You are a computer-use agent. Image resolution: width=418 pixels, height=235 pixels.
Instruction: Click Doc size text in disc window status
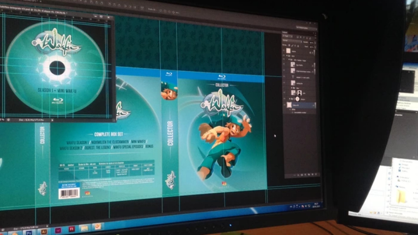[32, 120]
